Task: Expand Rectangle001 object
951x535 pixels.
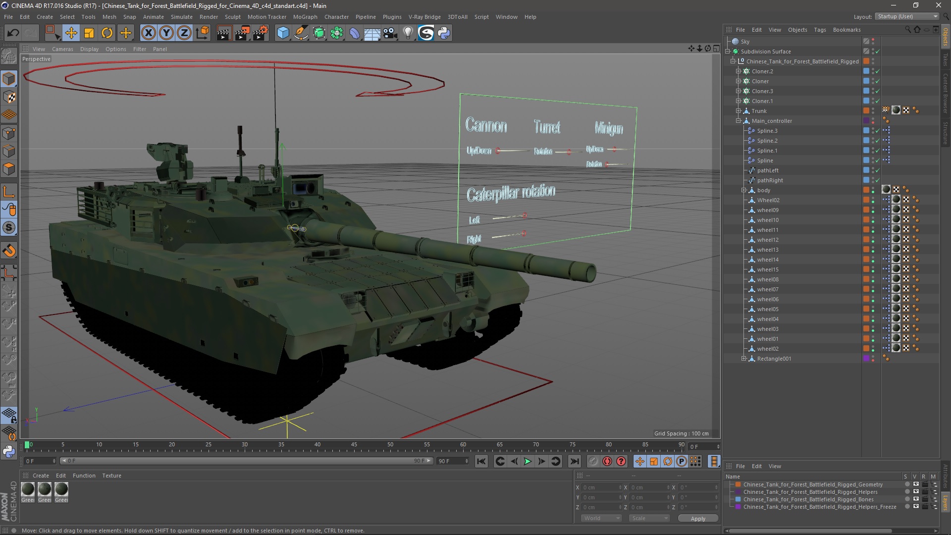Action: 743,359
